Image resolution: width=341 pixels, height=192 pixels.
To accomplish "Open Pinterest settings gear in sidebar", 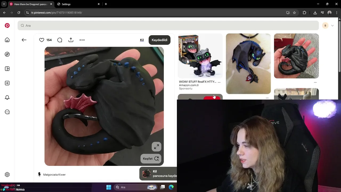I will [7, 175].
